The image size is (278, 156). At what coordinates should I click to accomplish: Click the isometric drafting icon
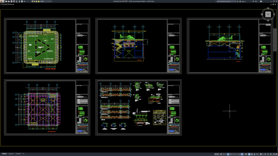point(235,154)
